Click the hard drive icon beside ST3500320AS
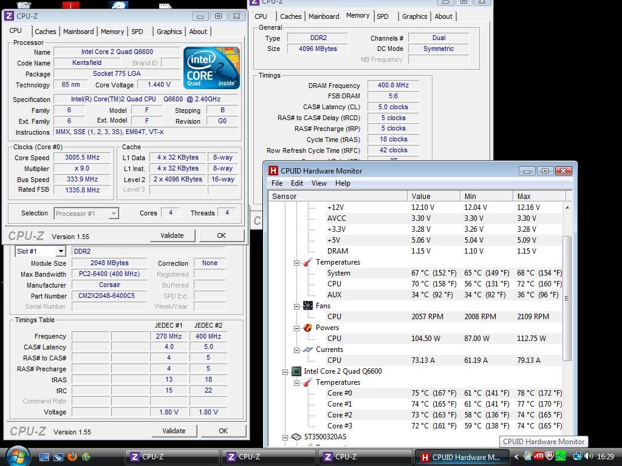The width and height of the screenshot is (622, 466). coord(296,437)
